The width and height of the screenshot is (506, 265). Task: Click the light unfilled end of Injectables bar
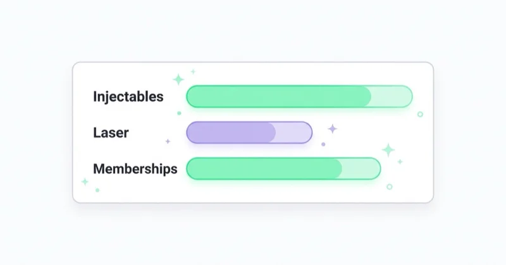click(392, 97)
